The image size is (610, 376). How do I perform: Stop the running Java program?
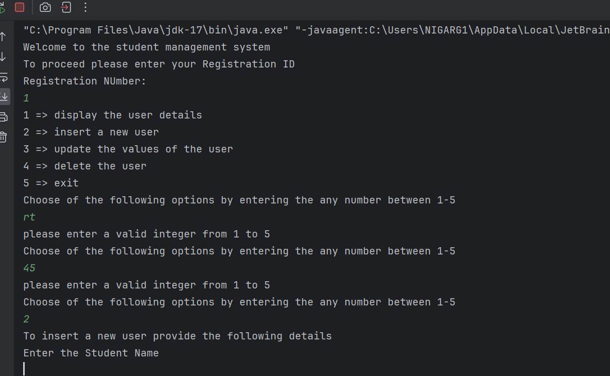(19, 7)
